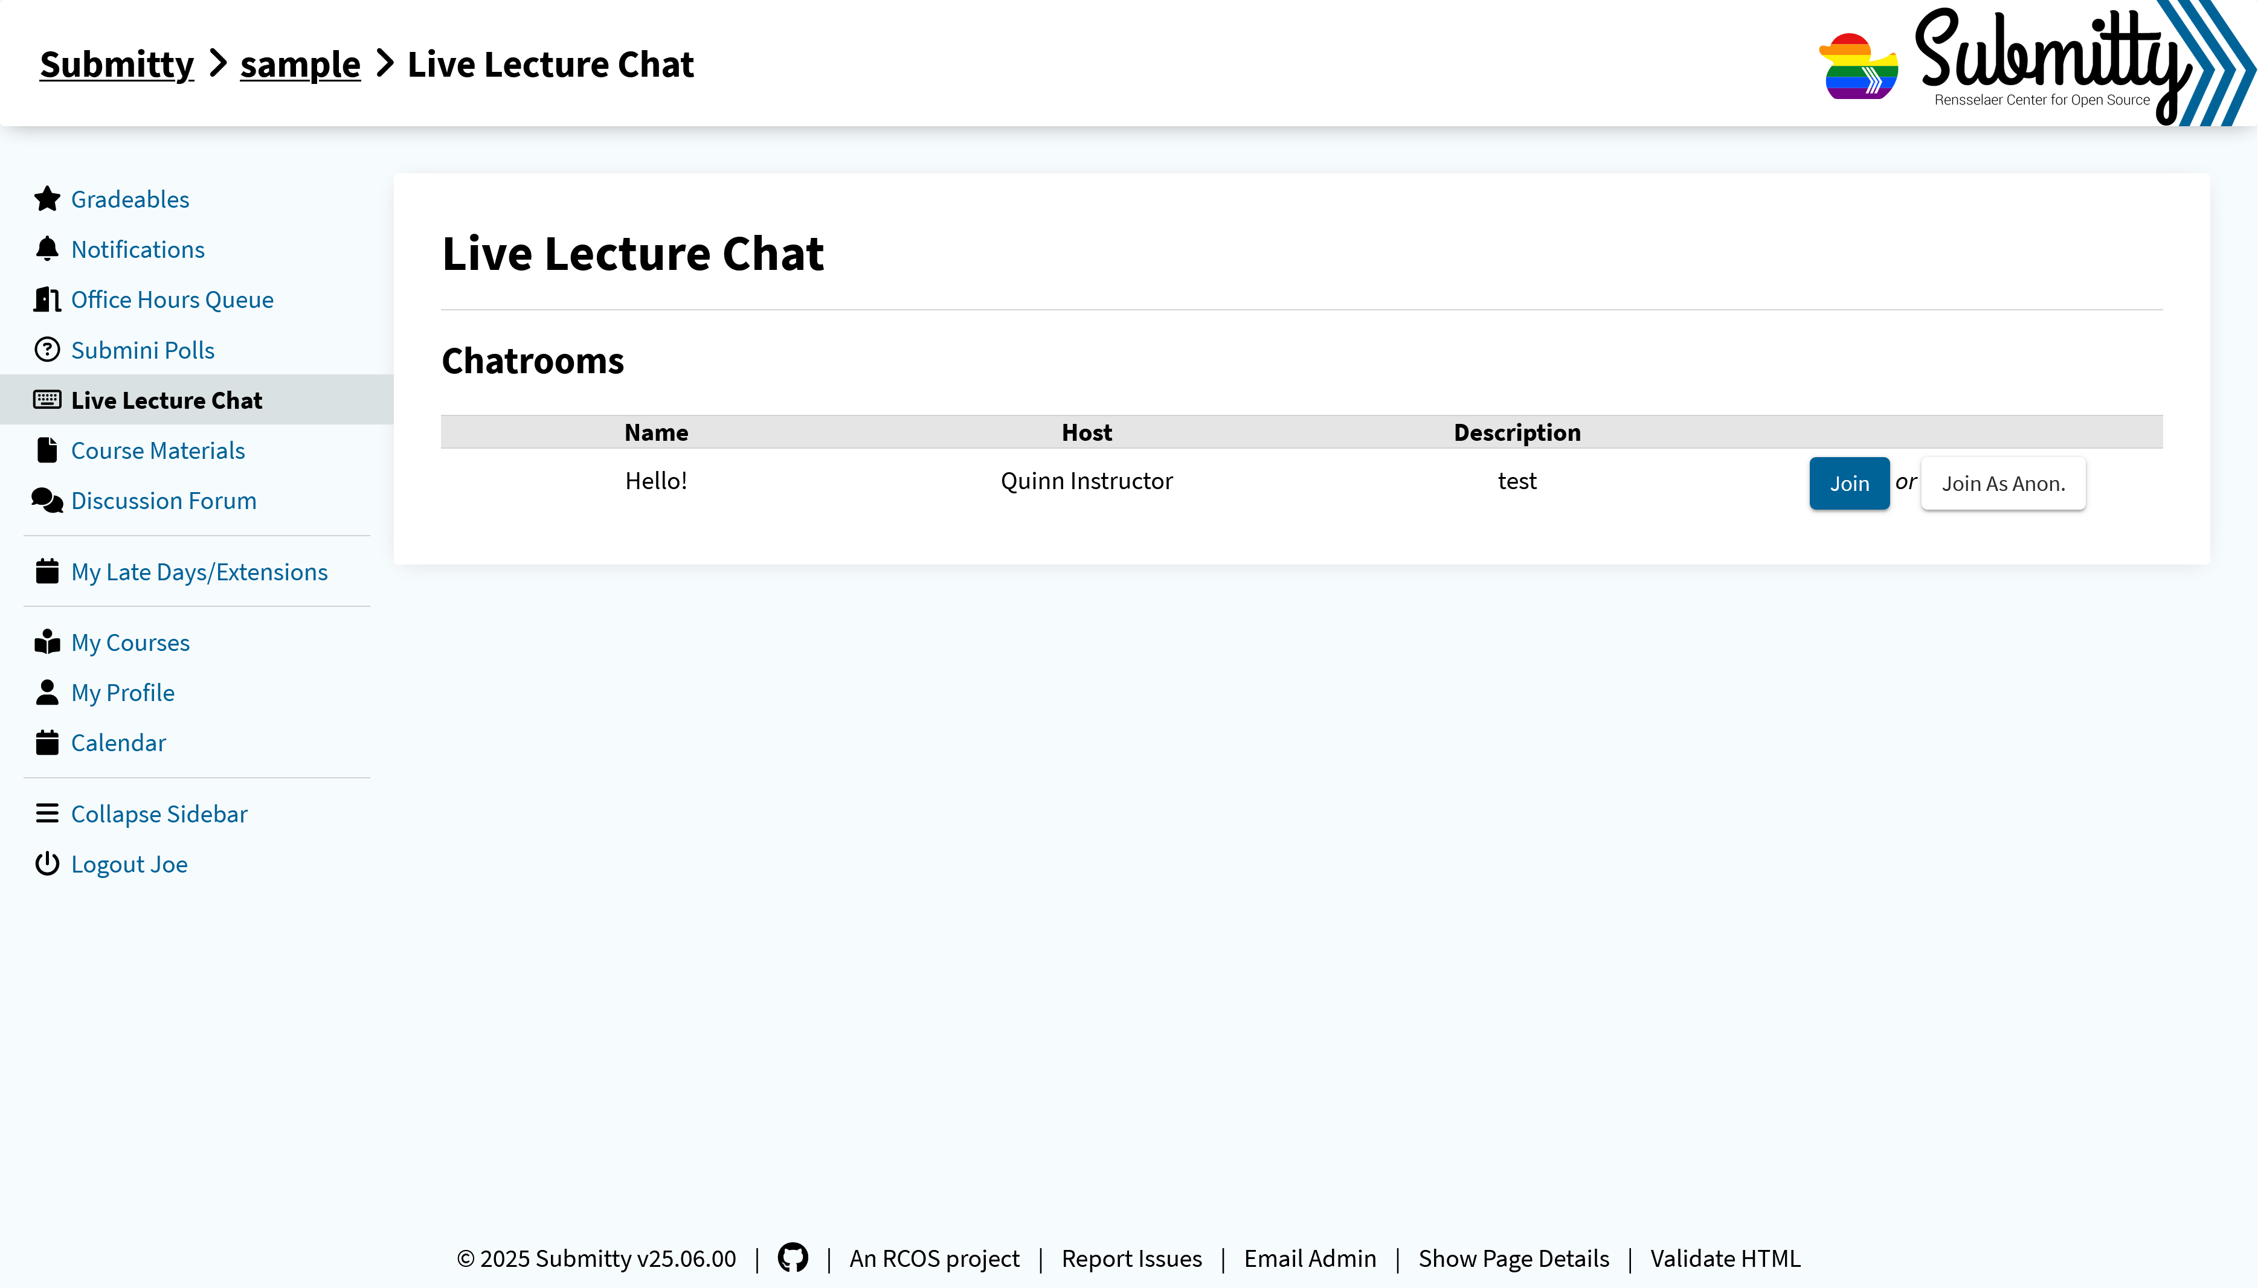This screenshot has height=1288, width=2258.
Task: Open My Courses link
Action: tap(130, 642)
